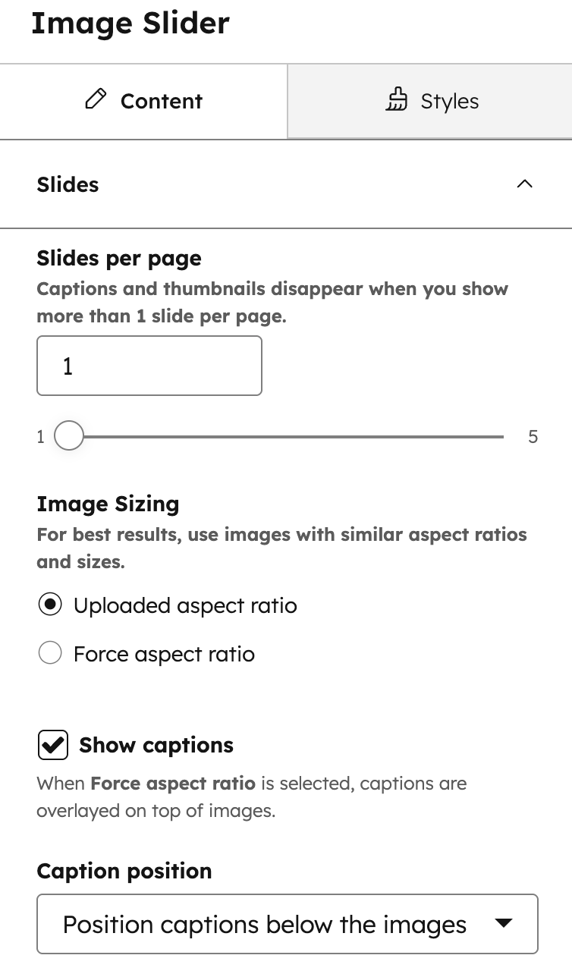Select the Force aspect ratio option
This screenshot has height=974, width=572.
(50, 653)
